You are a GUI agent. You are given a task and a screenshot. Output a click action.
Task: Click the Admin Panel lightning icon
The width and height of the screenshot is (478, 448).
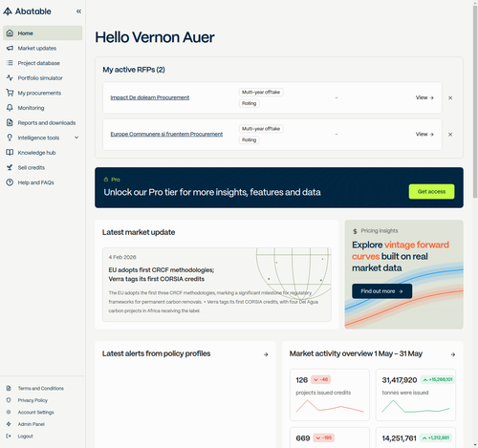click(9, 424)
